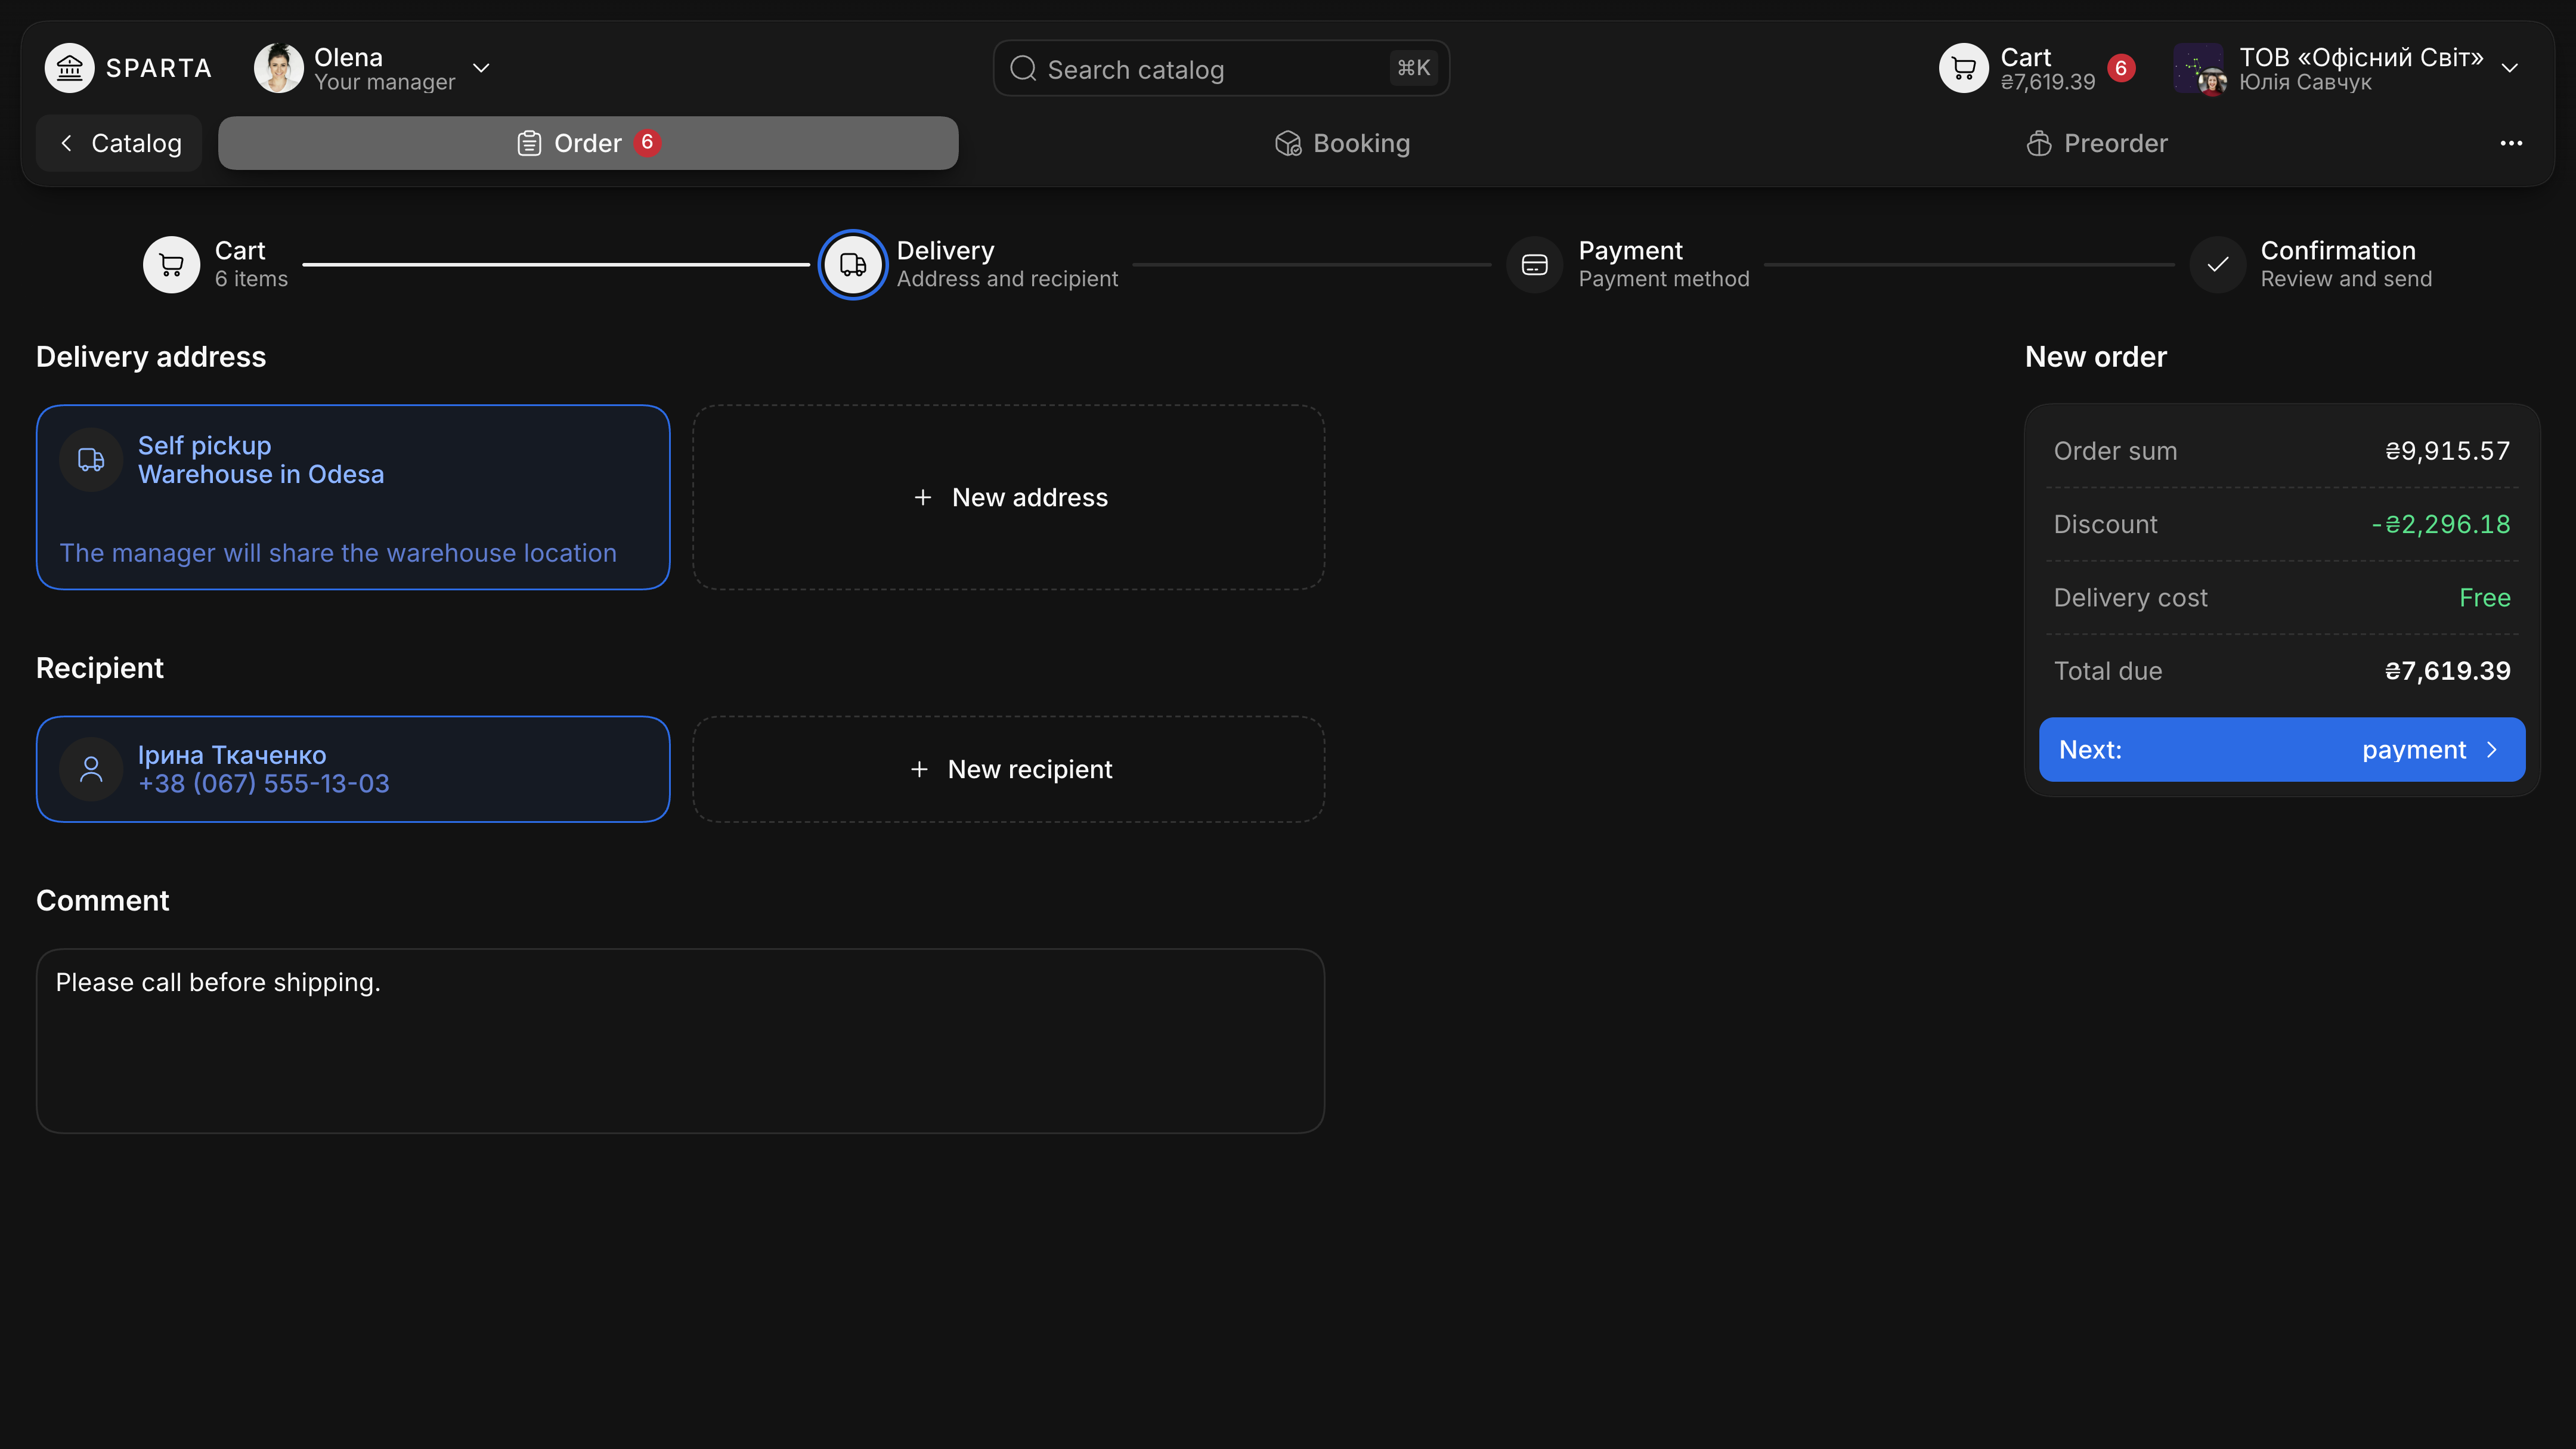Go to the Cart step icon
This screenshot has height=1449, width=2576.
171,264
